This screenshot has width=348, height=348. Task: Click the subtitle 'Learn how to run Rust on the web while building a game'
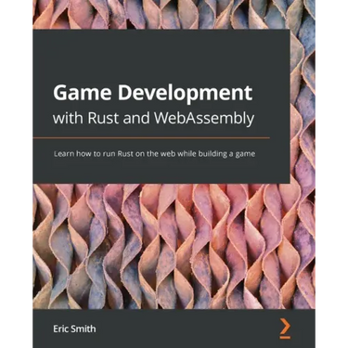point(154,154)
